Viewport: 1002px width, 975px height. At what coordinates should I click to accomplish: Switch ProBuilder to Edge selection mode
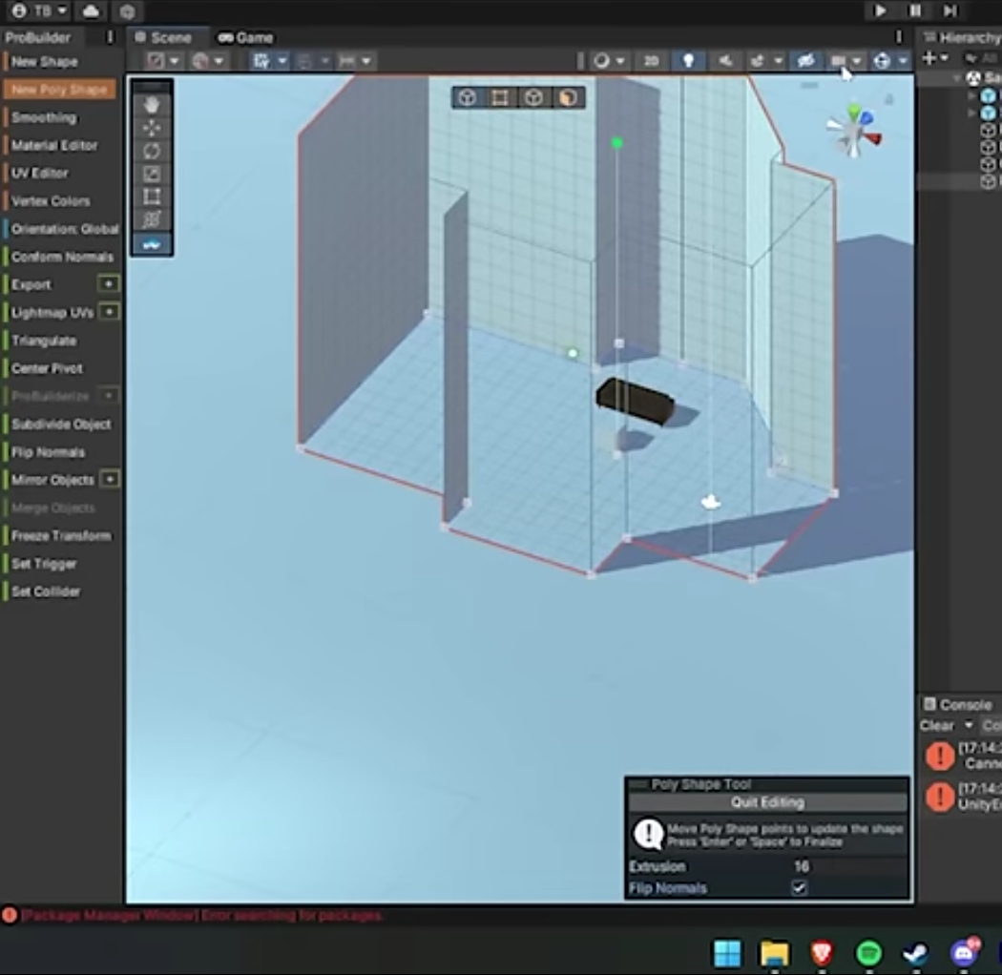click(533, 97)
